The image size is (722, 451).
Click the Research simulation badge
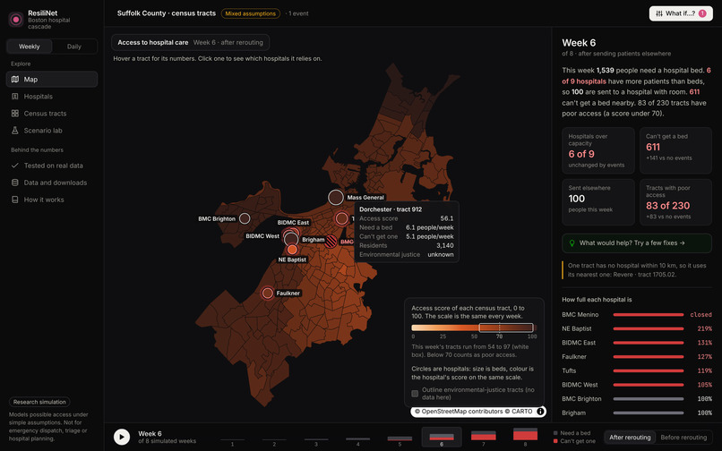[x=39, y=402]
